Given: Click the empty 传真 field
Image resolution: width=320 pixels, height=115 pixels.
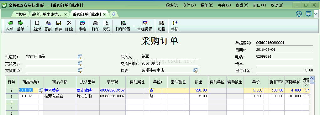Looking at the screenshot, I should pyautogui.click(x=285, y=64).
